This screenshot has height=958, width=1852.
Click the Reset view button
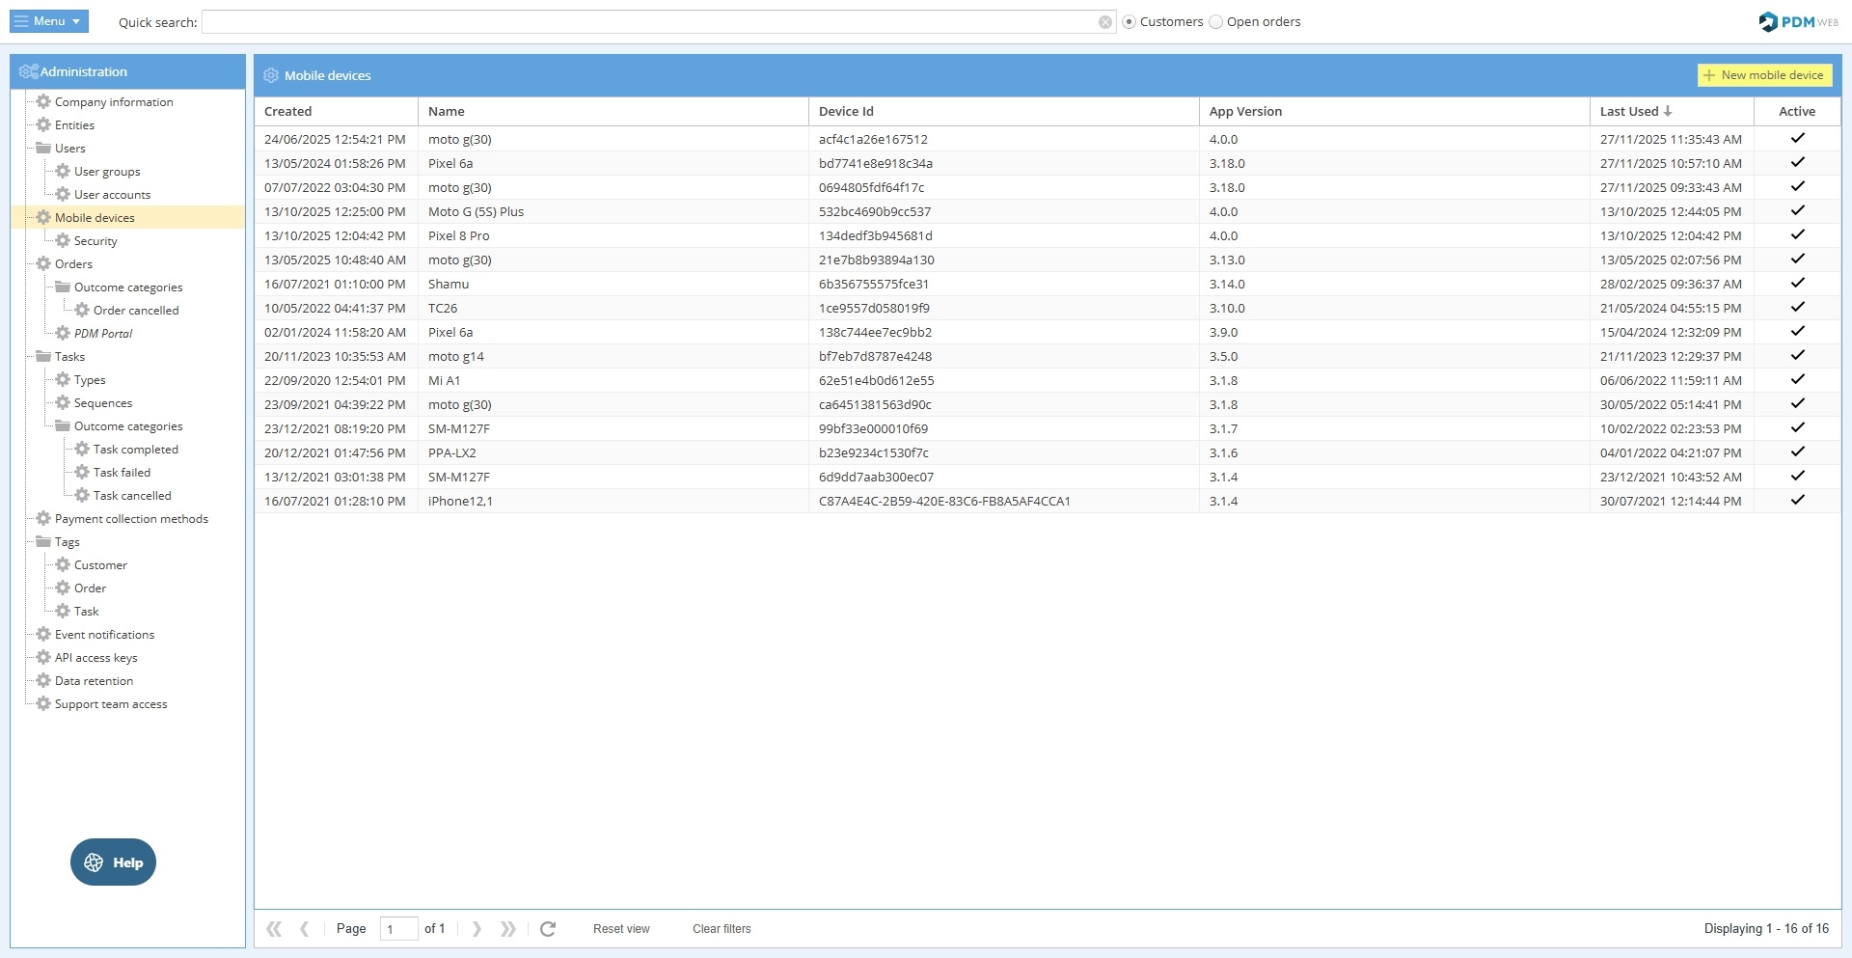[x=621, y=929]
